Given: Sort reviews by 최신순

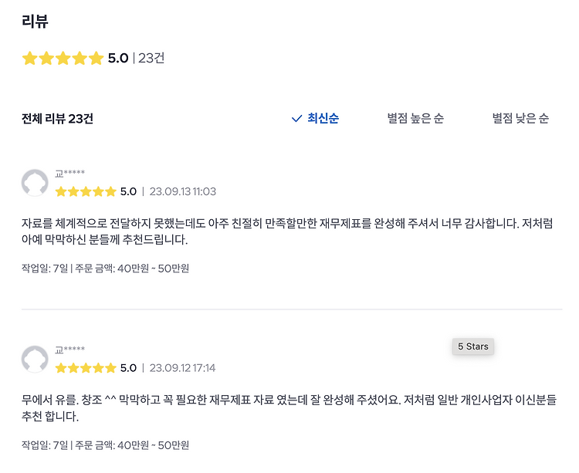Looking at the screenshot, I should tap(323, 119).
